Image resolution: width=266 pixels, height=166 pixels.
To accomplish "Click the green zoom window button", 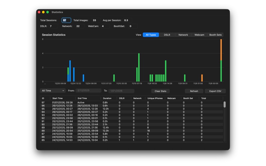I will click(x=48, y=12).
